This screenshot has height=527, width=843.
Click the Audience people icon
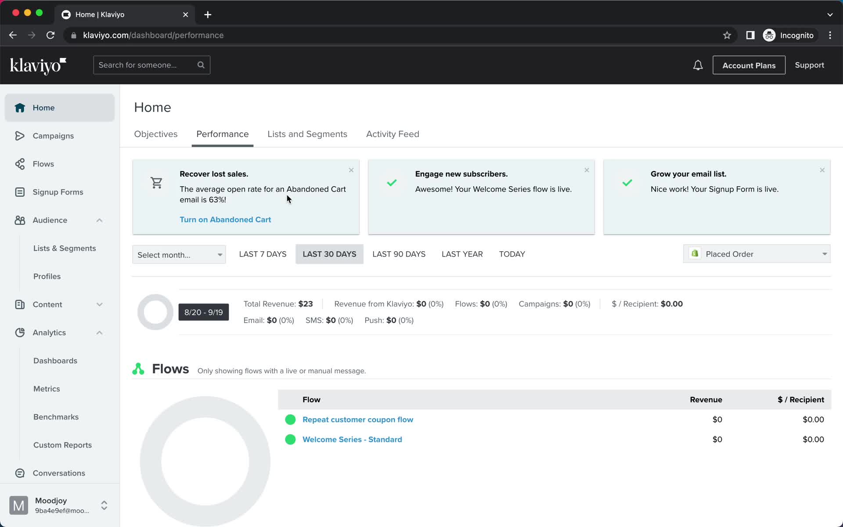pos(20,220)
